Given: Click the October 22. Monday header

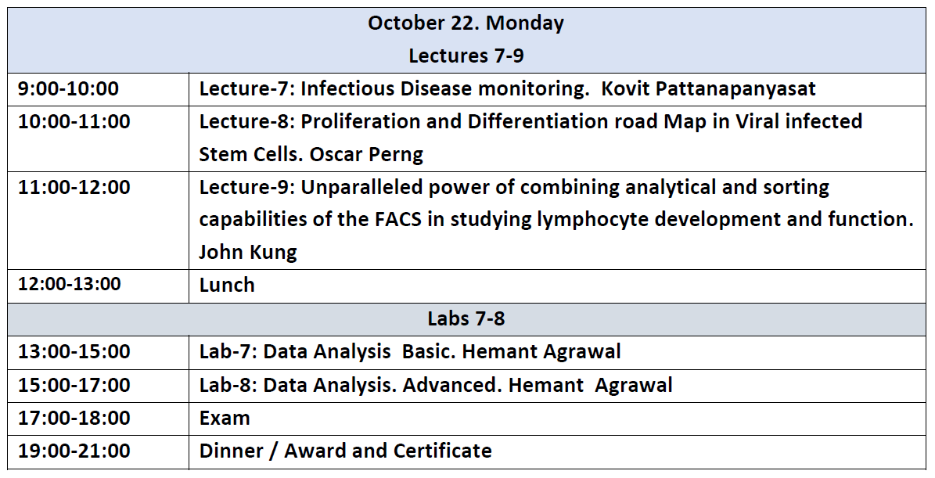Looking at the screenshot, I should (x=466, y=23).
